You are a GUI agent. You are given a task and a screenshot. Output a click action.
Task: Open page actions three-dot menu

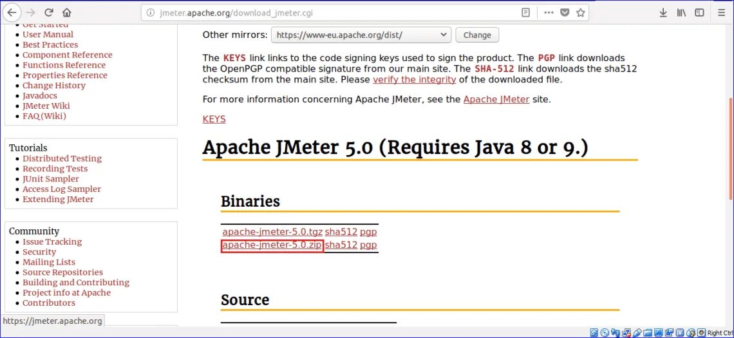[549, 13]
